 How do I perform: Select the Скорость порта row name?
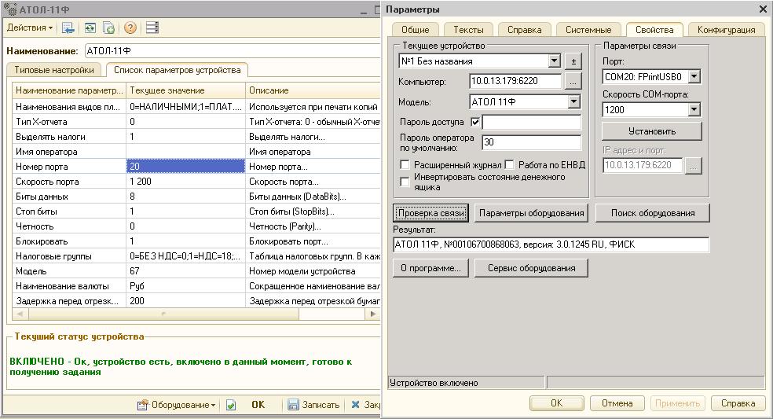pyautogui.click(x=69, y=182)
